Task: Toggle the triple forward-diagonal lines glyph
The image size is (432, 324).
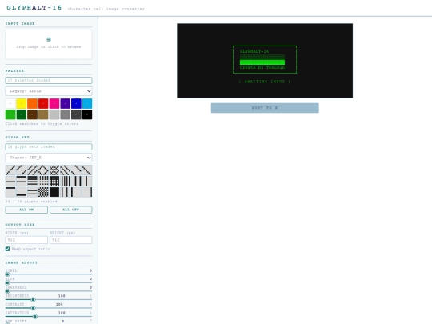Action: 32,170
